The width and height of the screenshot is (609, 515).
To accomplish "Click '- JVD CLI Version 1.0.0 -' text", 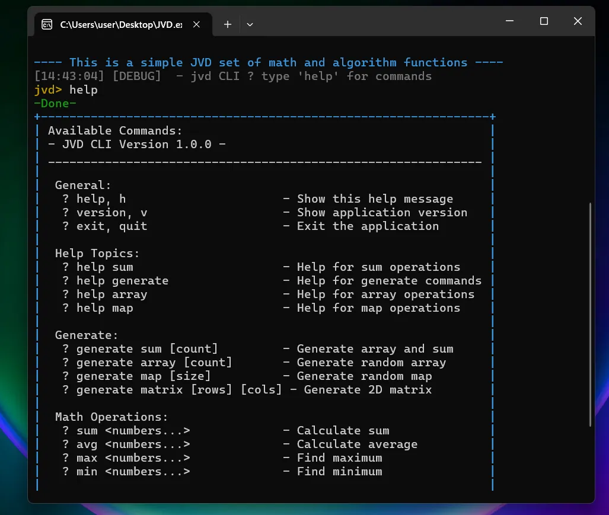I will 137,145.
